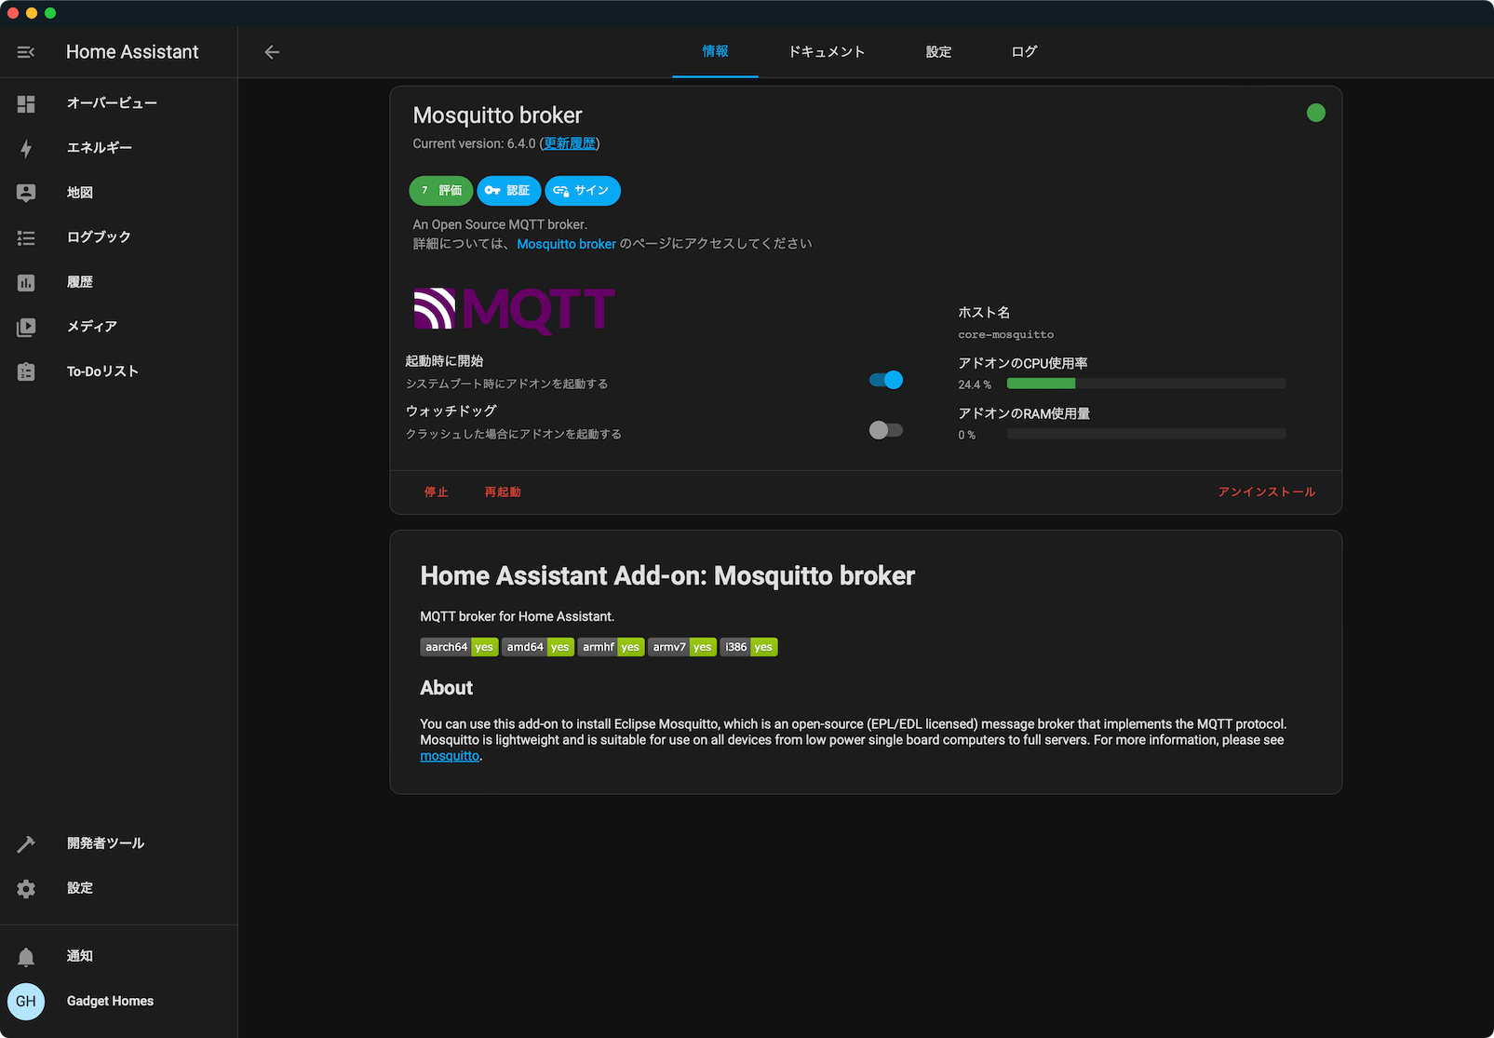Select エネルギー in the sidebar
The height and width of the screenshot is (1038, 1494).
coord(119,148)
